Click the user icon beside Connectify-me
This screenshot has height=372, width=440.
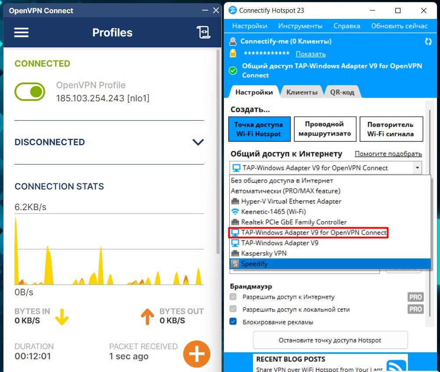coord(234,42)
